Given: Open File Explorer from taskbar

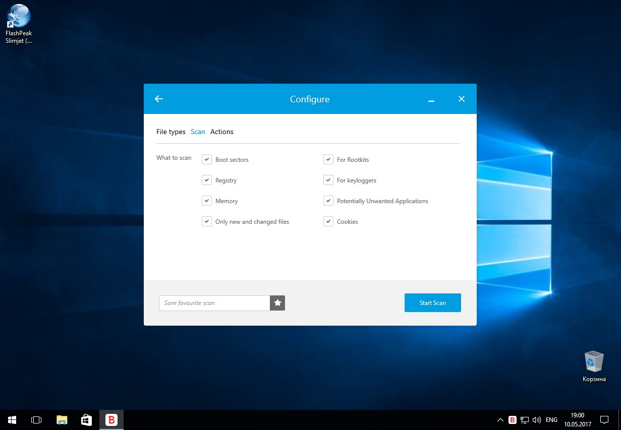Looking at the screenshot, I should tap(62, 419).
